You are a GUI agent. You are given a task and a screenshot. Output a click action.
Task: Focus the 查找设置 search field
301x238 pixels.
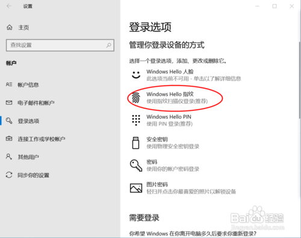coord(60,45)
